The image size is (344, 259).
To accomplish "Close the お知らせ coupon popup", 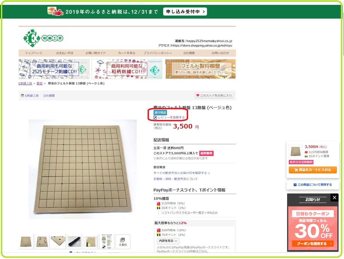I will [335, 197].
